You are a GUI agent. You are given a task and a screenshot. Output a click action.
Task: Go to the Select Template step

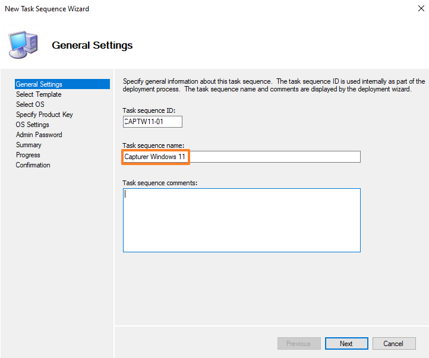click(x=39, y=94)
